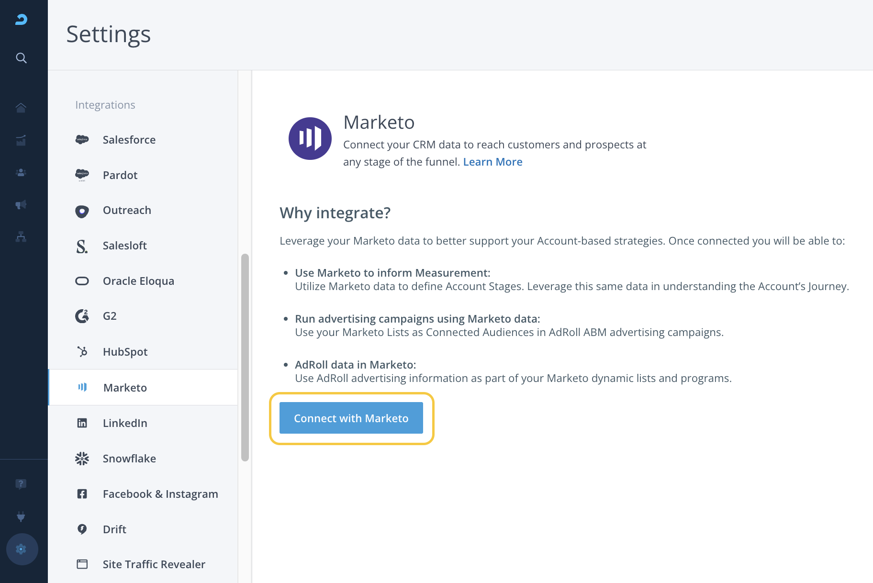Click the org-chart hierarchy icon in sidebar
This screenshot has width=873, height=583.
[21, 236]
